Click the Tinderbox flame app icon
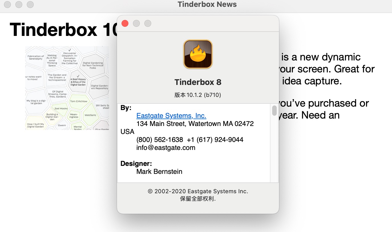392x232 pixels. coord(198,54)
